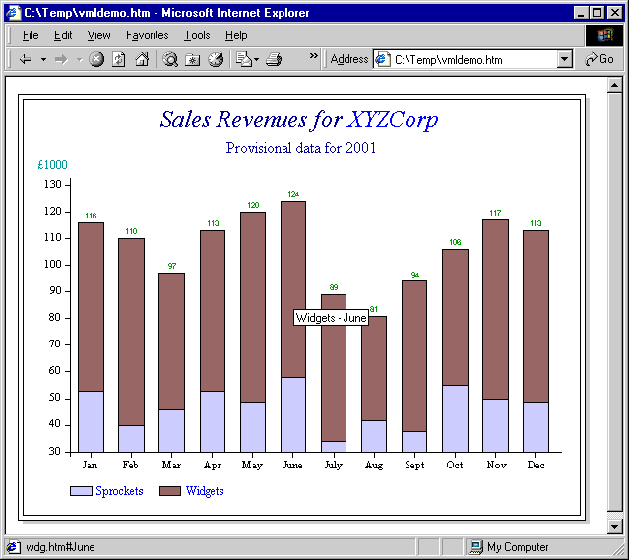Click the 'Provisional data for 2001' subtitle
629x560 pixels.
click(301, 148)
